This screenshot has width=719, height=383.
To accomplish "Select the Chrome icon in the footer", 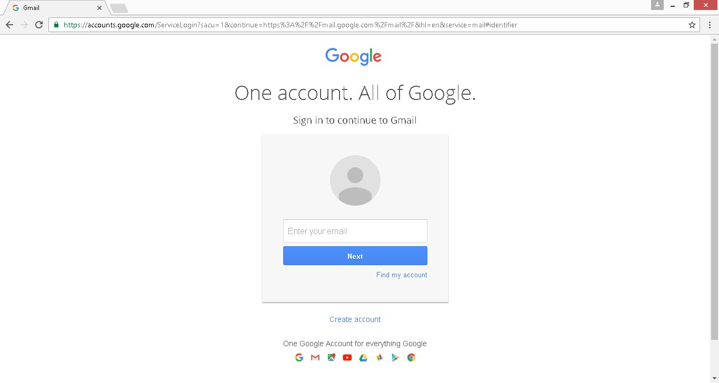I will pos(411,357).
